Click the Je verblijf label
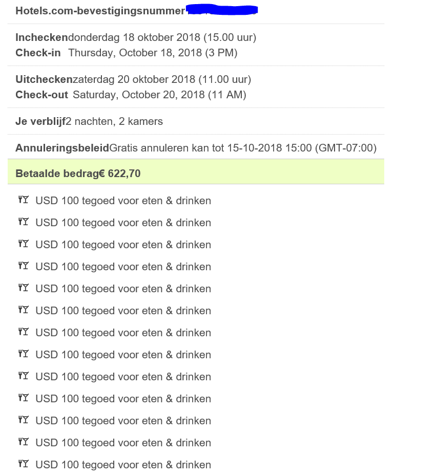Image resolution: width=437 pixels, height=476 pixels. click(40, 121)
